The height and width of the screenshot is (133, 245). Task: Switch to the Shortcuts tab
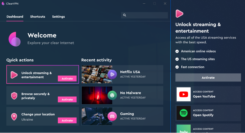(x=37, y=17)
